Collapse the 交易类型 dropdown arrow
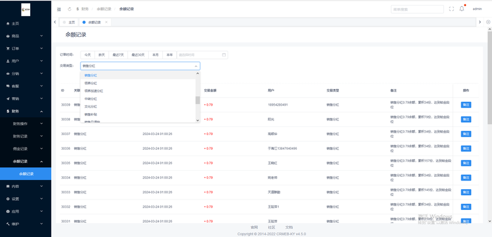Screen dimensions: 492x237 pyautogui.click(x=196, y=66)
